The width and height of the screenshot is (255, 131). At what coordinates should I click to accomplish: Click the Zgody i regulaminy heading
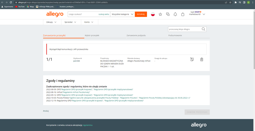(x=60, y=81)
